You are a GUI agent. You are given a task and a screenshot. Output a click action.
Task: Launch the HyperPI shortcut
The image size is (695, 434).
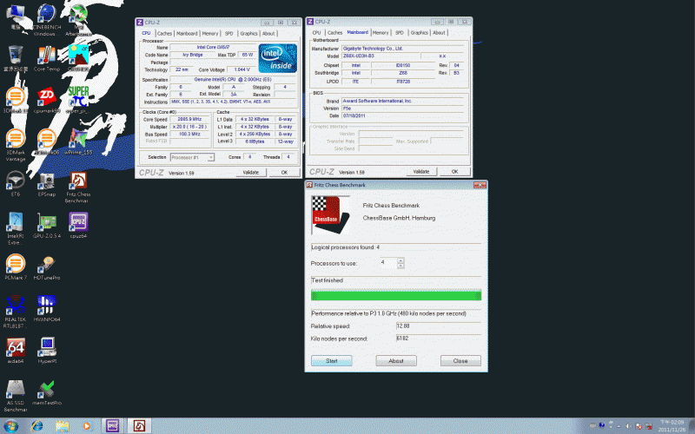(47, 351)
